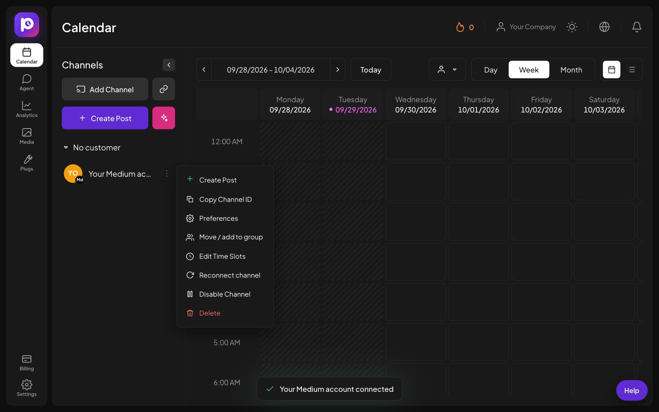The image size is (659, 412).
Task: Choose Edit Time Slots menu item
Action: 225,256
